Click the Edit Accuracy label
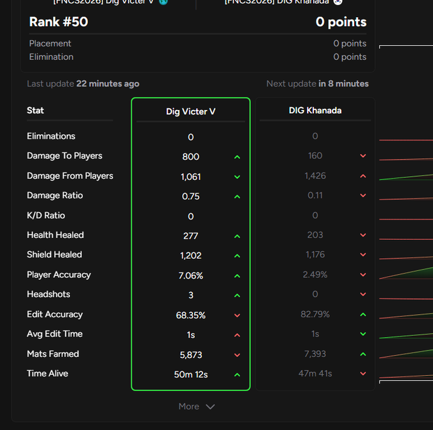This screenshot has height=430, width=433. click(55, 314)
